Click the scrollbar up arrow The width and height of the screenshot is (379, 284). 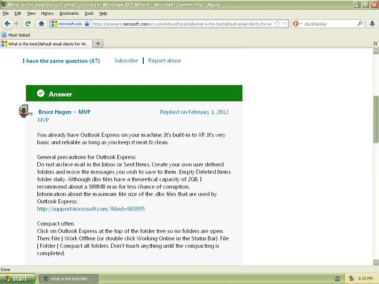(376, 51)
